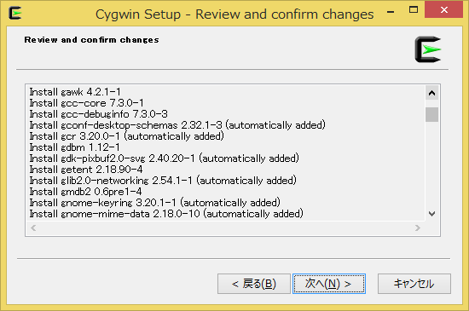
Task: Click the vertical scrollbar thumb
Action: pos(431,115)
